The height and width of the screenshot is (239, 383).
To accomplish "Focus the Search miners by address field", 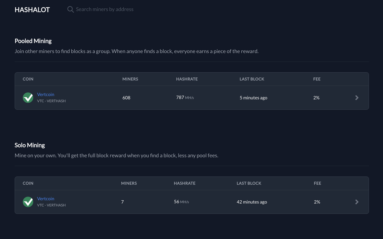I will click(105, 9).
